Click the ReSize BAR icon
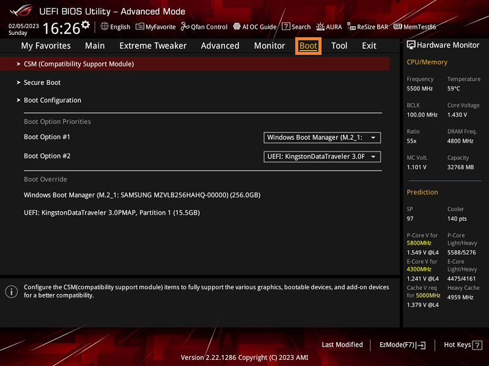This screenshot has height=366, width=489. pos(351,27)
